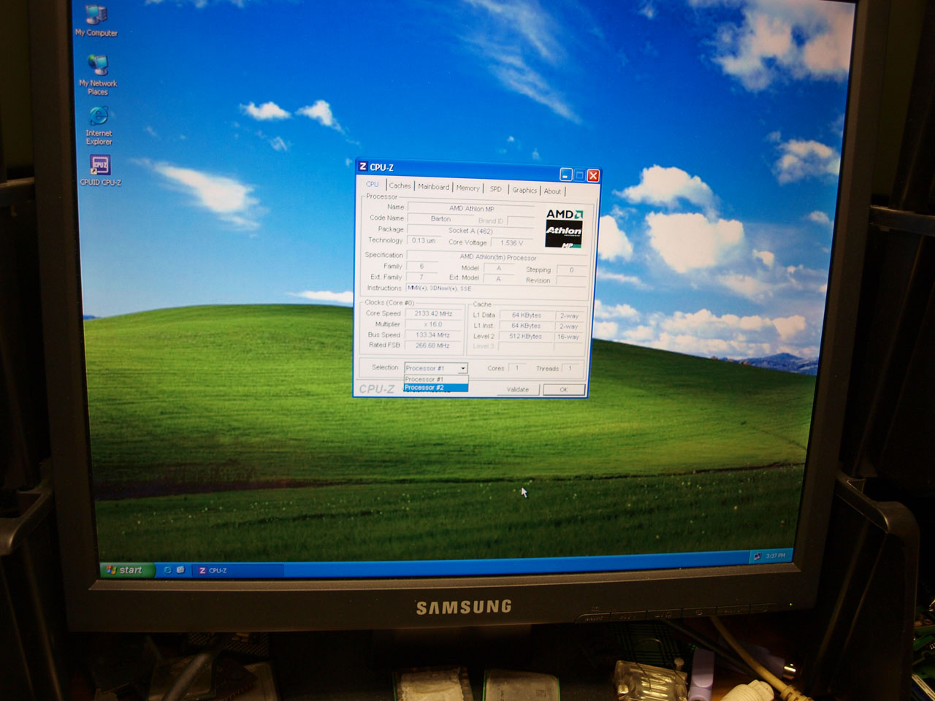Click the Instructions field listing 3DNow!(+), SSE
Image resolution: width=935 pixels, height=701 pixels.
497,288
